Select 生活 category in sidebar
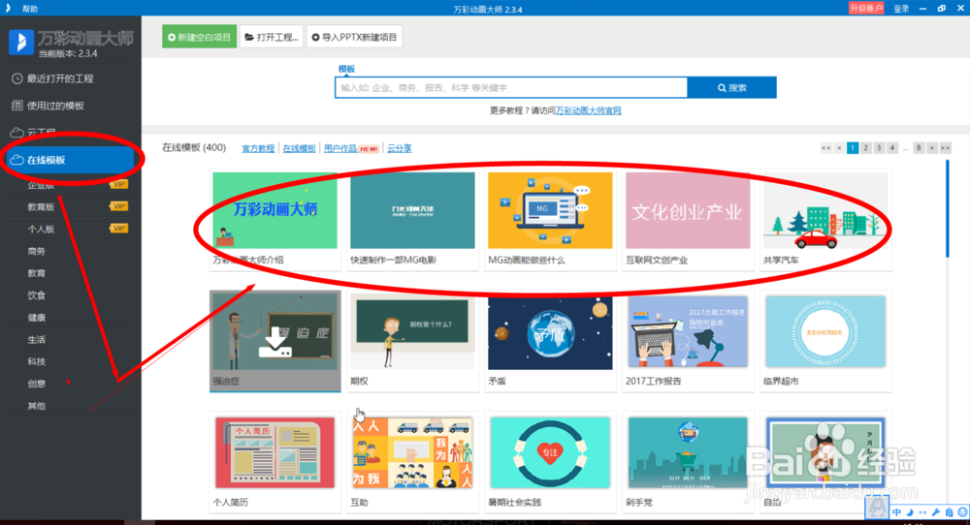Image resolution: width=970 pixels, height=525 pixels. tap(37, 340)
